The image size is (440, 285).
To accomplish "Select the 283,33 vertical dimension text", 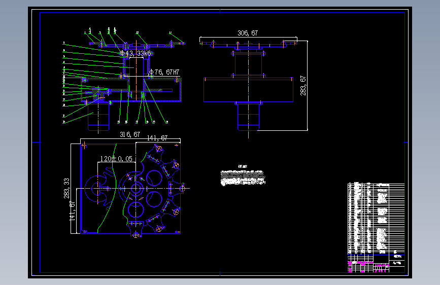I will click(x=66, y=188).
